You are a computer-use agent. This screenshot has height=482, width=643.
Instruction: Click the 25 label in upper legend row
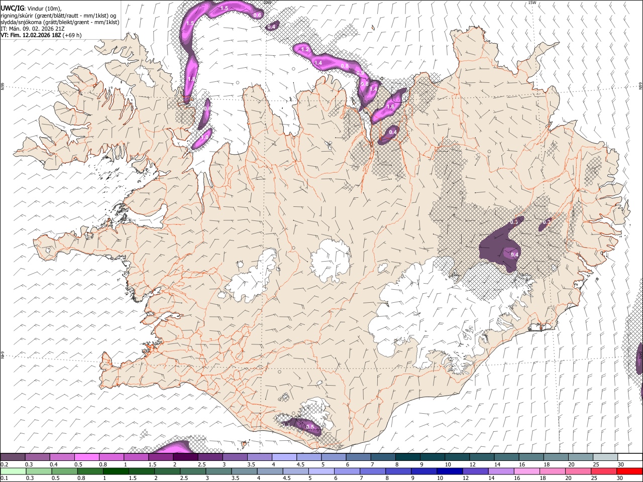(x=596, y=464)
